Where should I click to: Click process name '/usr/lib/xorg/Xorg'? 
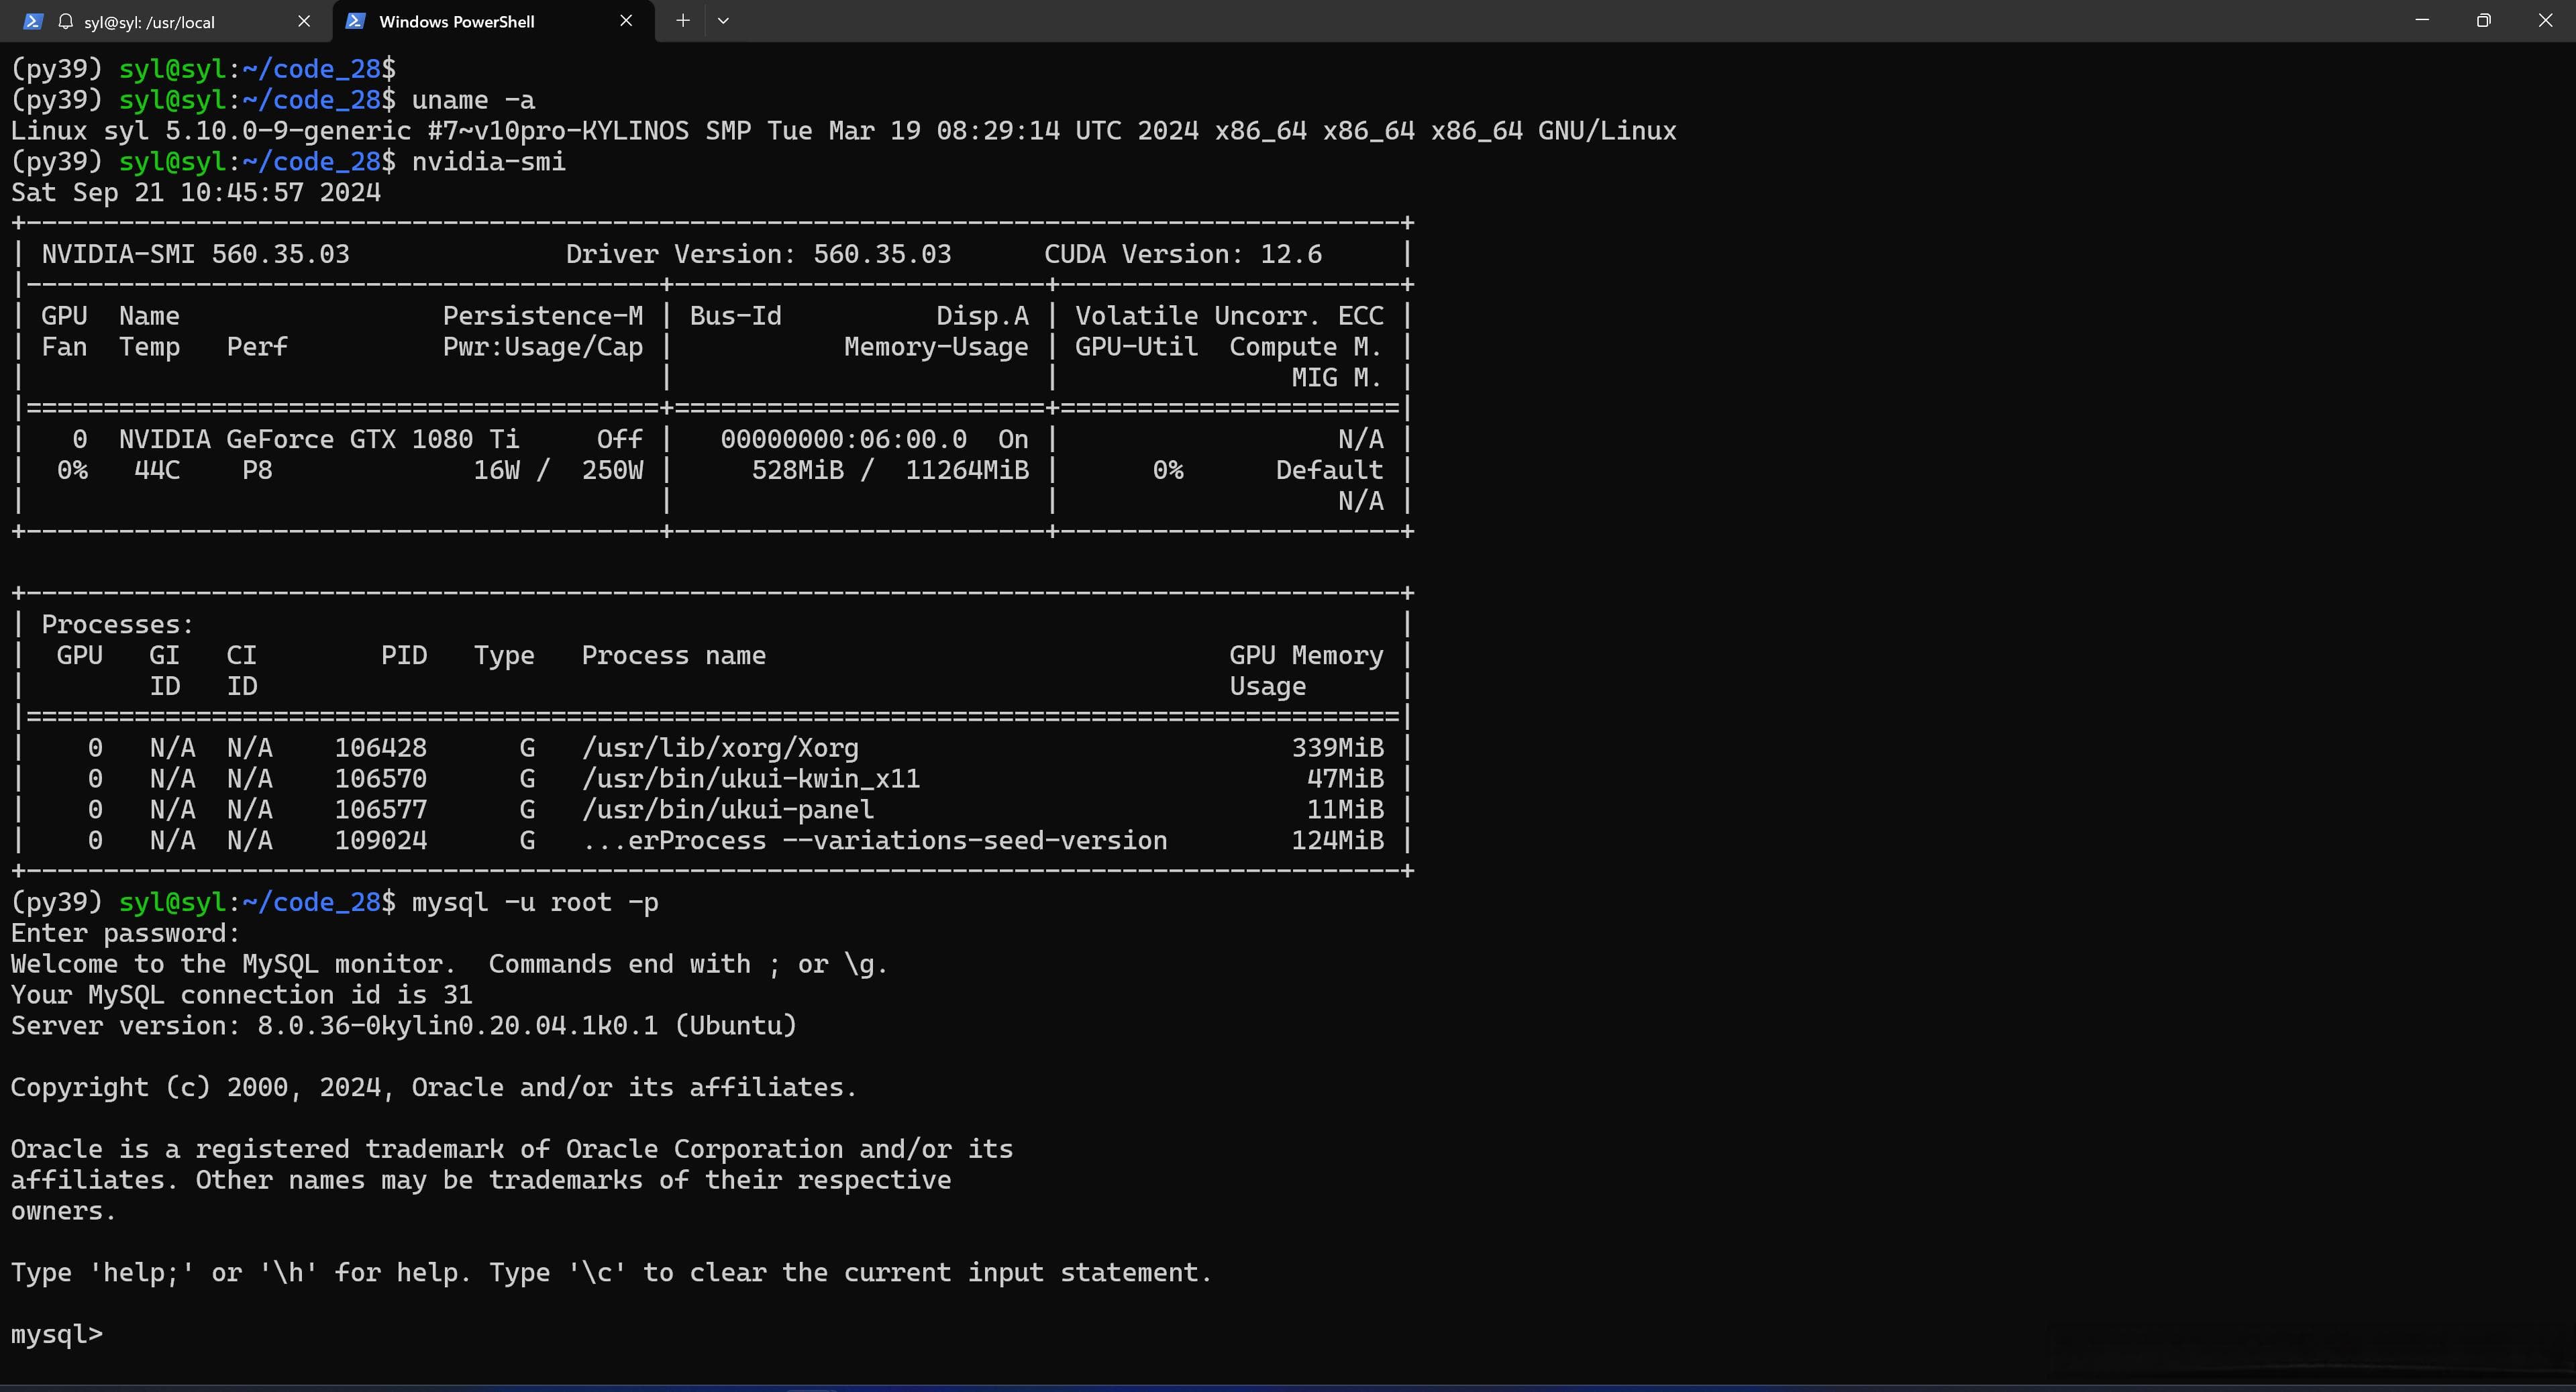(x=720, y=748)
